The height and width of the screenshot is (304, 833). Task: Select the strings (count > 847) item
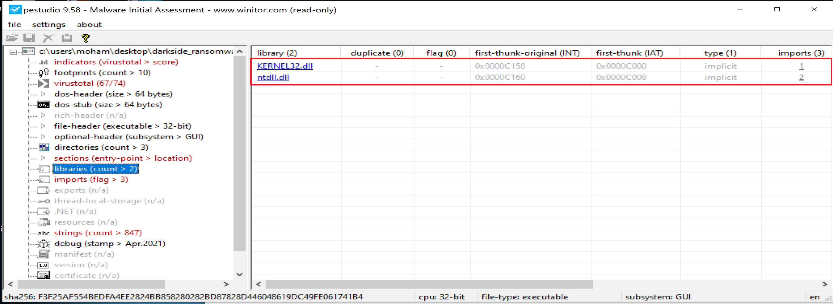98,233
